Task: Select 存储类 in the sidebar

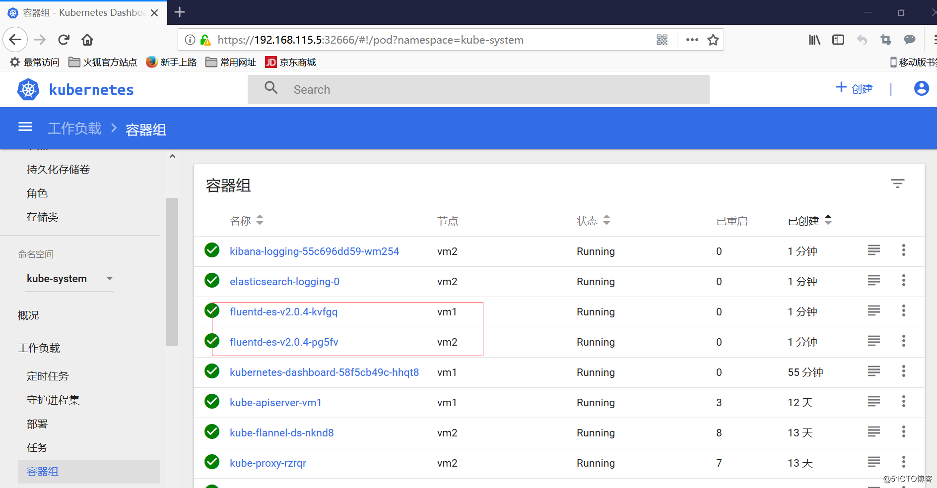Action: click(x=43, y=217)
